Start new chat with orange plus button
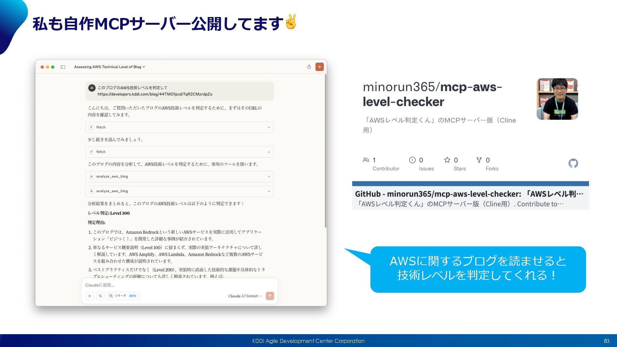Viewport: 617px width, 347px height. coord(319,67)
